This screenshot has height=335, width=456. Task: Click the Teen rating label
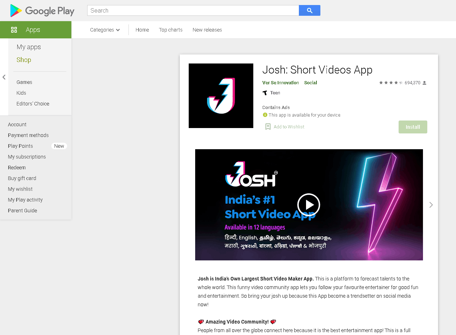(275, 93)
